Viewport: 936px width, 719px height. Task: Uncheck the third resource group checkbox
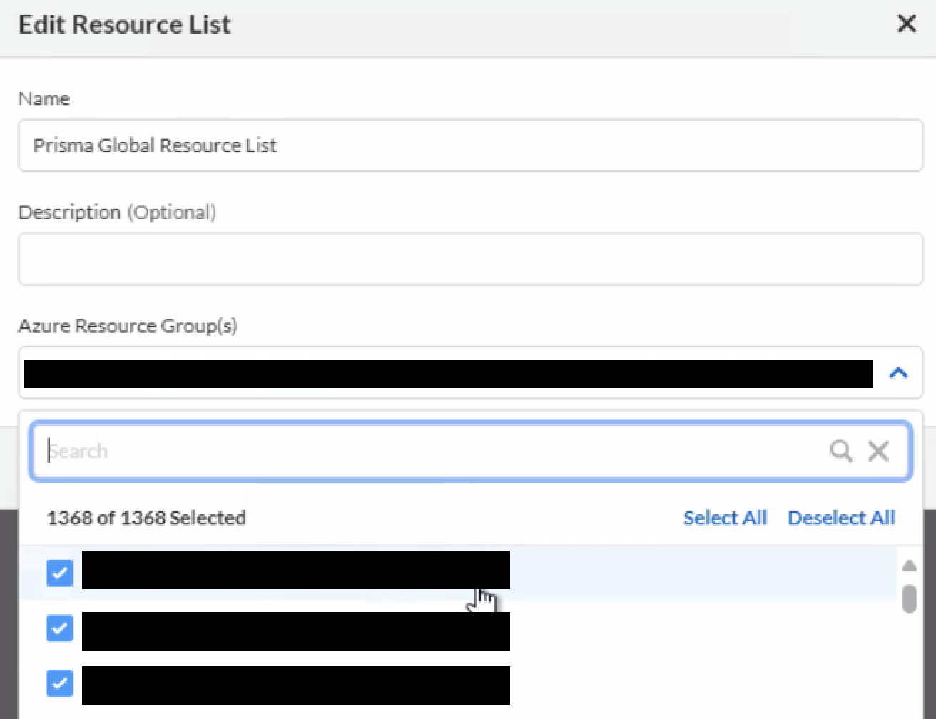[x=59, y=683]
